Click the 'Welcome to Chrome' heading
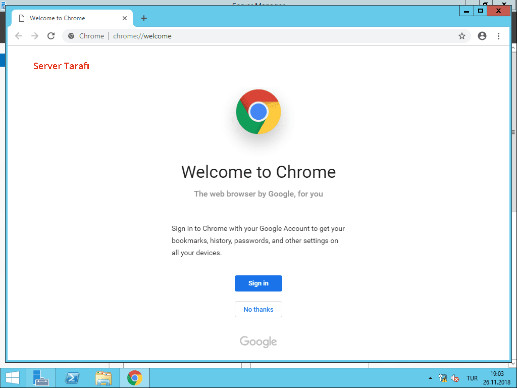The height and width of the screenshot is (388, 517). 258,172
